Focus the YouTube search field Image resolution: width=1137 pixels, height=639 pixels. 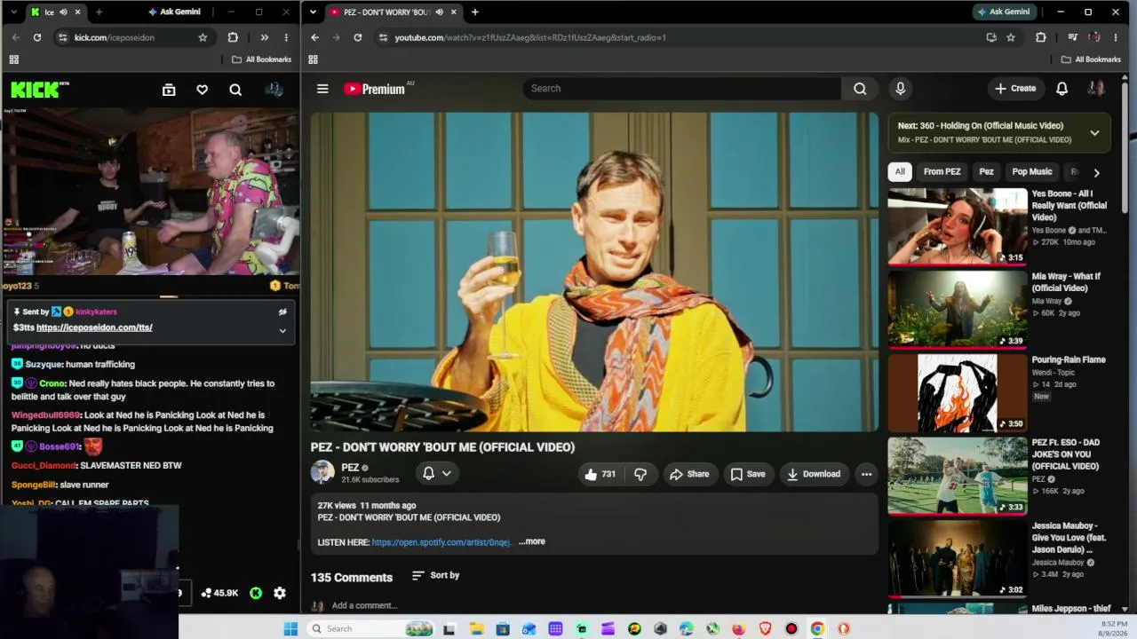(x=682, y=89)
